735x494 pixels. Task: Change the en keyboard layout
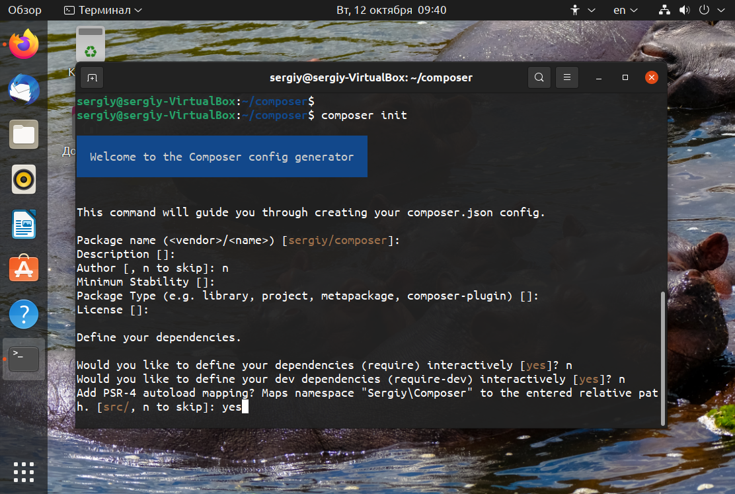click(625, 10)
